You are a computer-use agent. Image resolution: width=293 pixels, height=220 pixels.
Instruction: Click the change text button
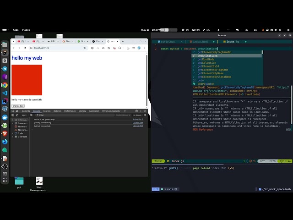[x=18, y=106]
